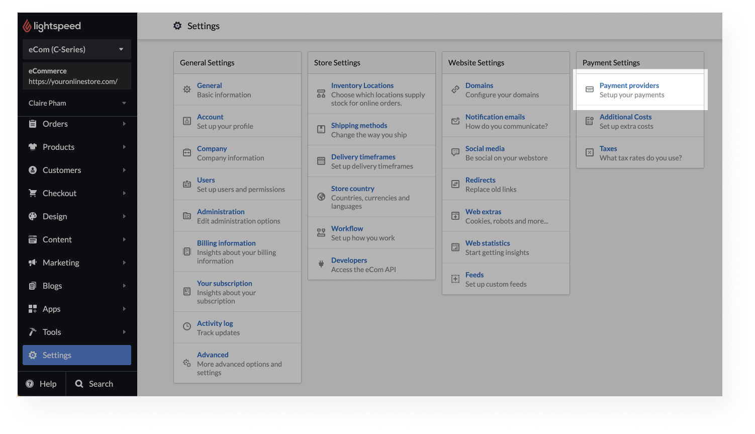Select the Products box icon

tap(33, 147)
